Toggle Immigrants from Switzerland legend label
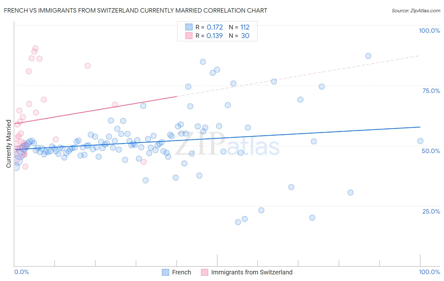444x281 pixels. [x=252, y=272]
